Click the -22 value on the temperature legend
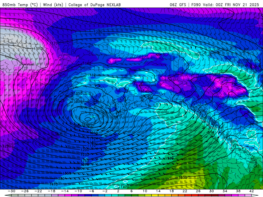Image resolution: width=263 pixels, height=197 pixels. click(x=38, y=191)
